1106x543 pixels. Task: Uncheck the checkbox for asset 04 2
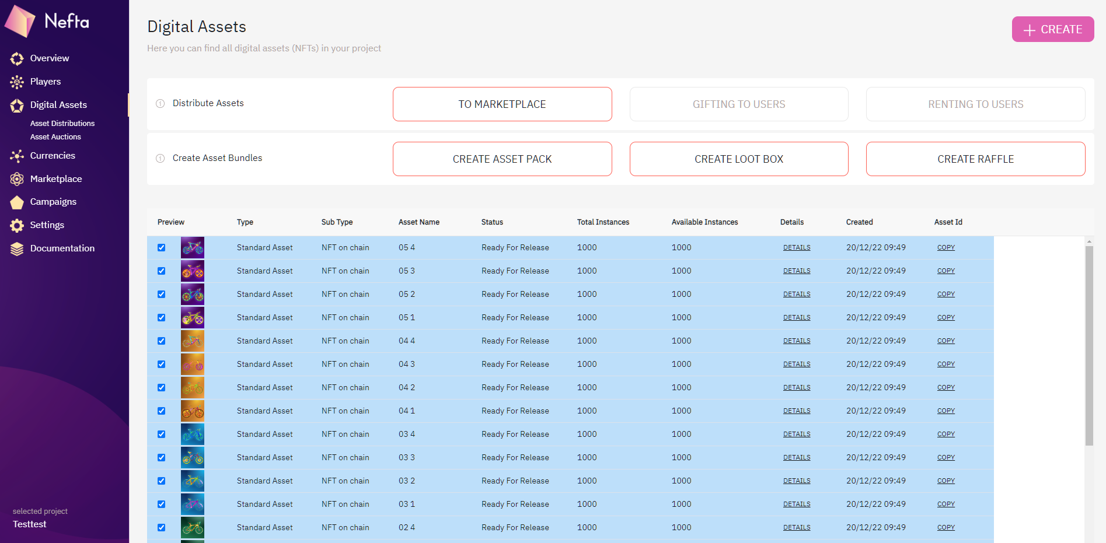point(162,387)
